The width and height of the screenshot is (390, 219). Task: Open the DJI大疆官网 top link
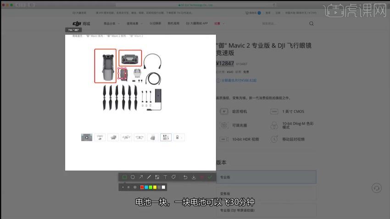(79, 13)
